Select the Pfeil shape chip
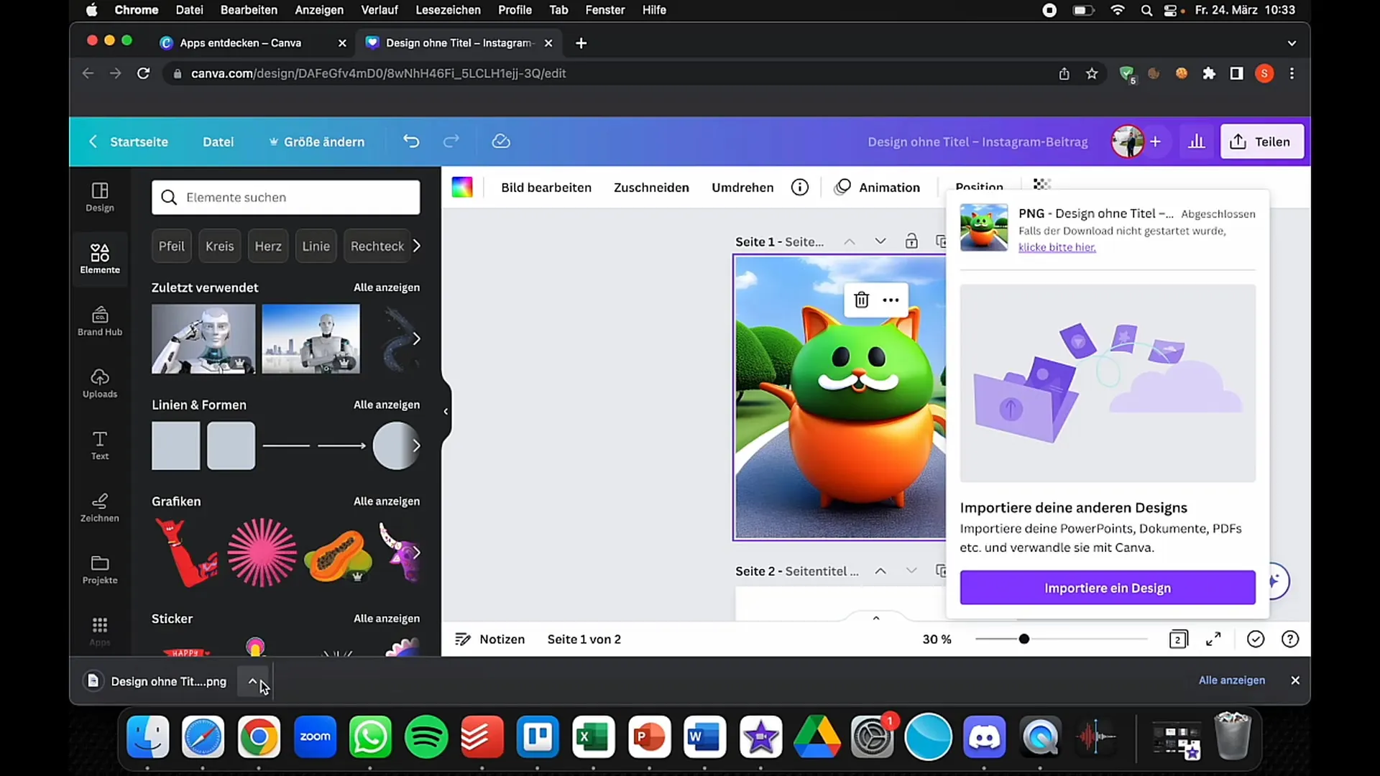Image resolution: width=1380 pixels, height=776 pixels. 172,246
